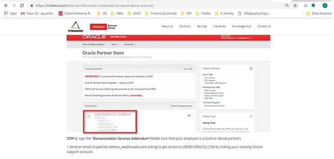Open the Oracle Enterprise bookmark

coord(76,13)
